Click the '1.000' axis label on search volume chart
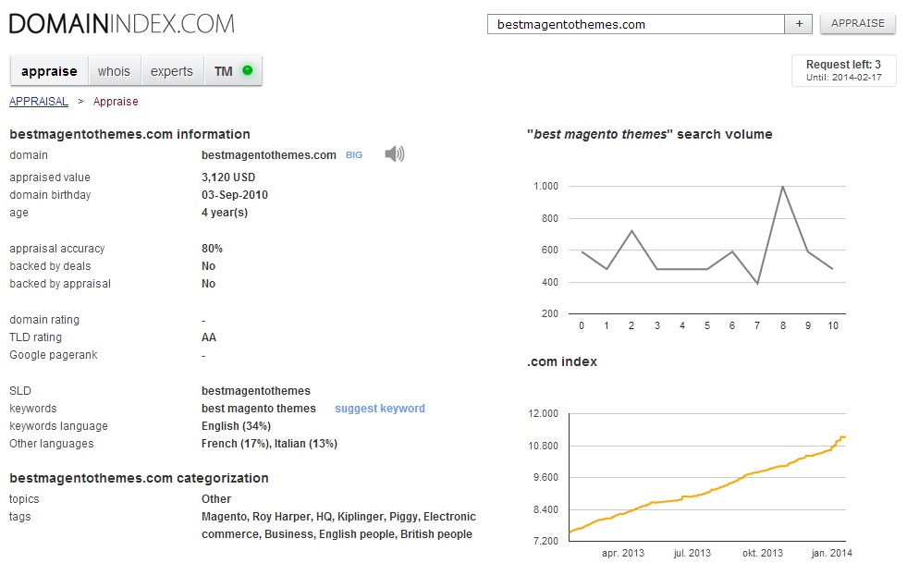This screenshot has width=907, height=563. click(546, 187)
